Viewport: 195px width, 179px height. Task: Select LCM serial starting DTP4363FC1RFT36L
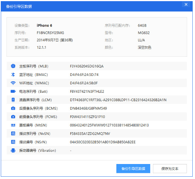pyautogui.click(x=118, y=100)
